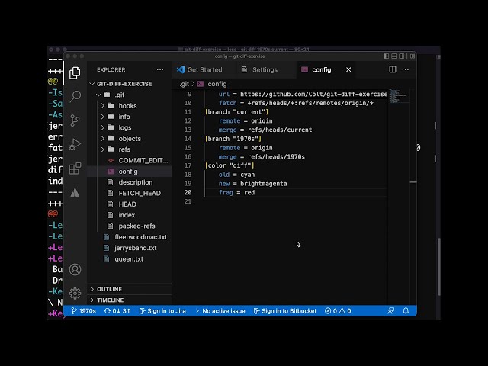488x366 pixels.
Task: Click line 20 text 'frag = red'
Action: [236, 192]
